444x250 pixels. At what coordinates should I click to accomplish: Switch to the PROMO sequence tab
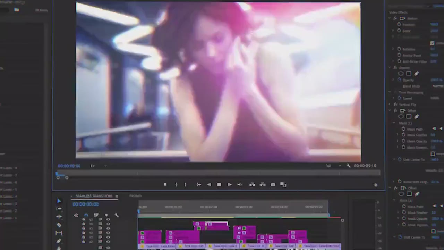point(135,196)
